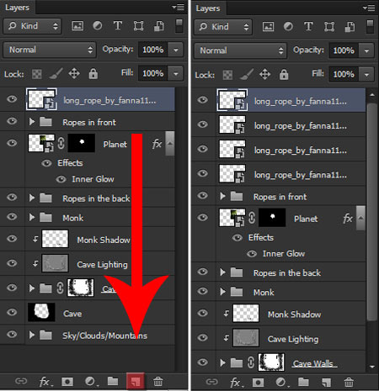Toggle layer filtering switch in left panel

point(179,26)
